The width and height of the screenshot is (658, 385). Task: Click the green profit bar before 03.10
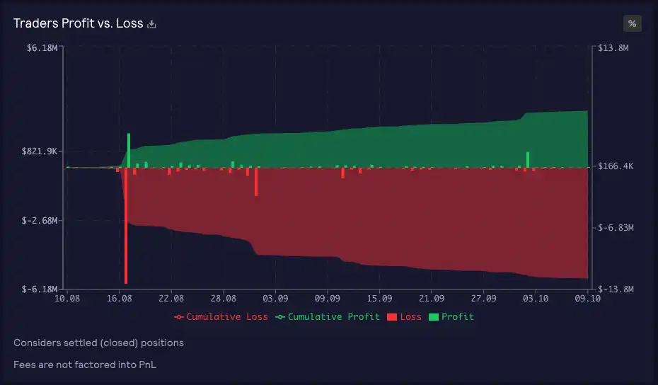point(528,159)
